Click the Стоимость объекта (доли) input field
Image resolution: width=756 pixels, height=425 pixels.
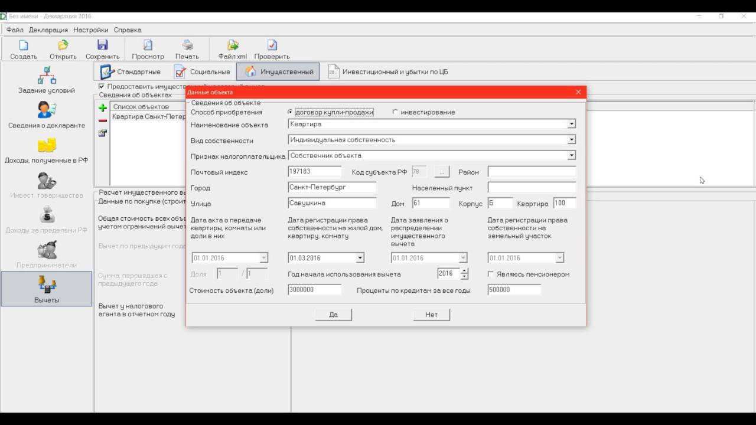coord(314,290)
